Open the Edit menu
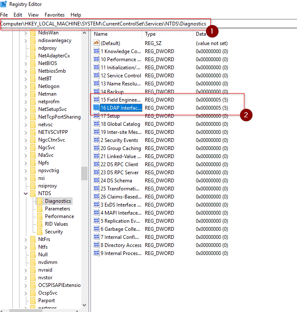Screen dimensions: 297x312 tap(17, 15)
